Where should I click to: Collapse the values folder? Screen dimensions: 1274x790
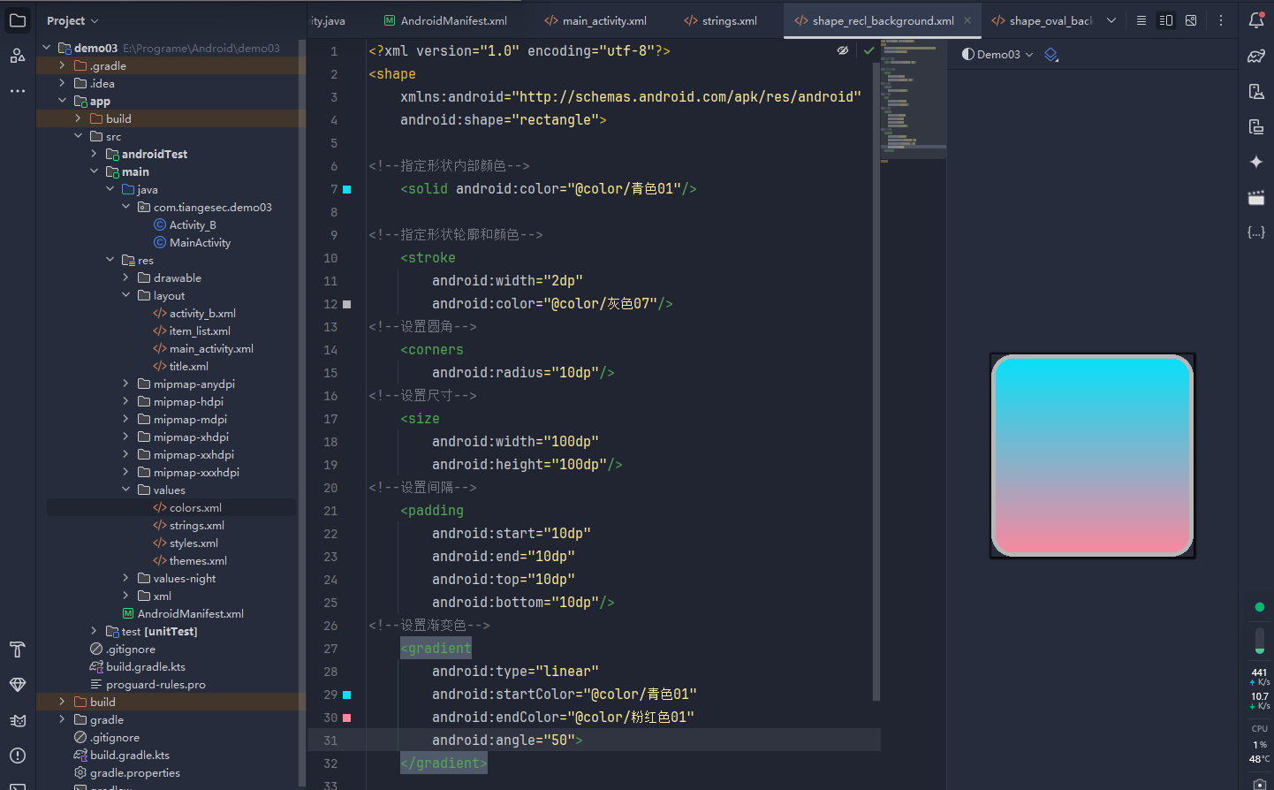[125, 490]
